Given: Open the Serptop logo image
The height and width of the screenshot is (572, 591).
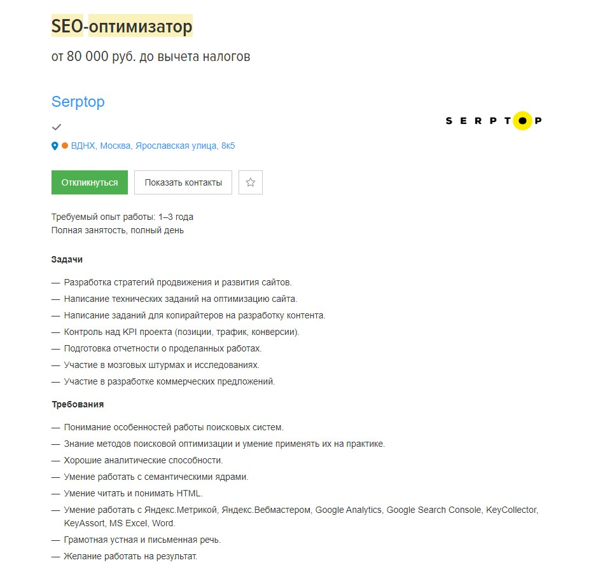Looking at the screenshot, I should point(494,120).
